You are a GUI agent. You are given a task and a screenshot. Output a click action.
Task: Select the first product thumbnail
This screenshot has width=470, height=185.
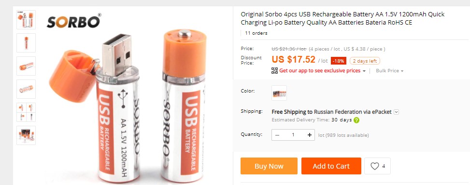26,20
